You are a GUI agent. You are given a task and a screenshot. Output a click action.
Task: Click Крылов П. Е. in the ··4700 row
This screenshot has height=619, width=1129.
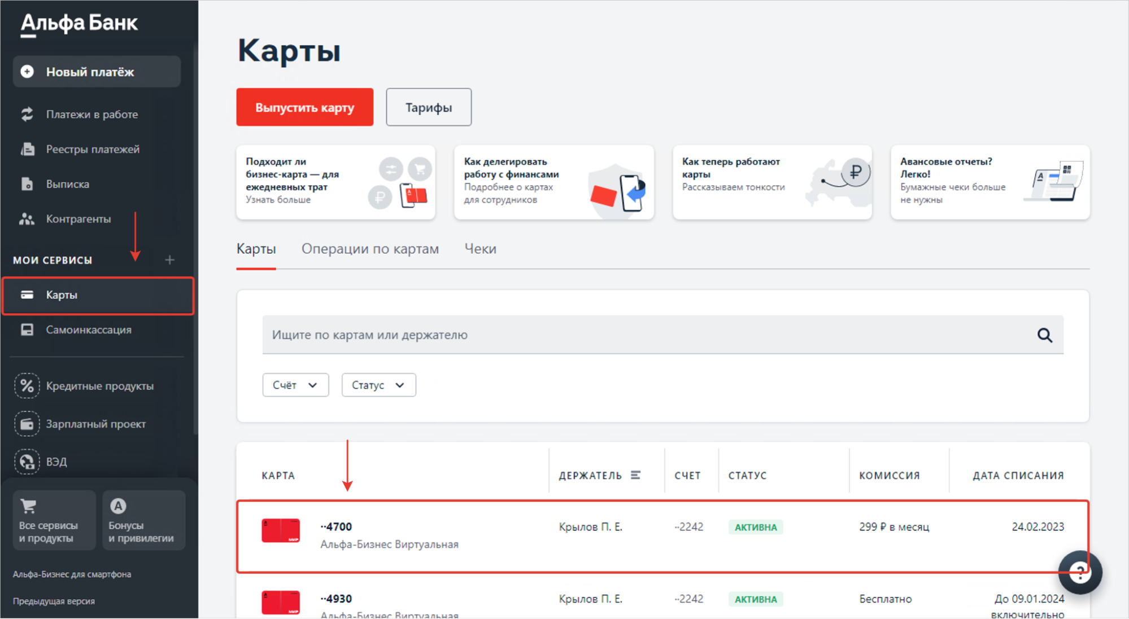590,527
